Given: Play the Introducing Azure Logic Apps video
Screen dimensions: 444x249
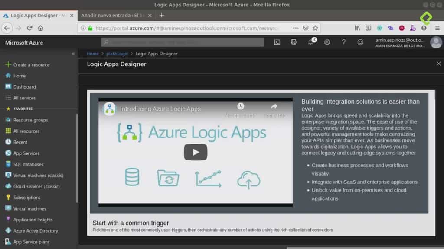Looking at the screenshot, I should point(196,152).
